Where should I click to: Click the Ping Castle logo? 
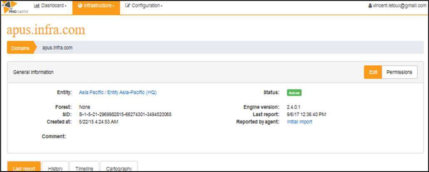coord(14,7)
